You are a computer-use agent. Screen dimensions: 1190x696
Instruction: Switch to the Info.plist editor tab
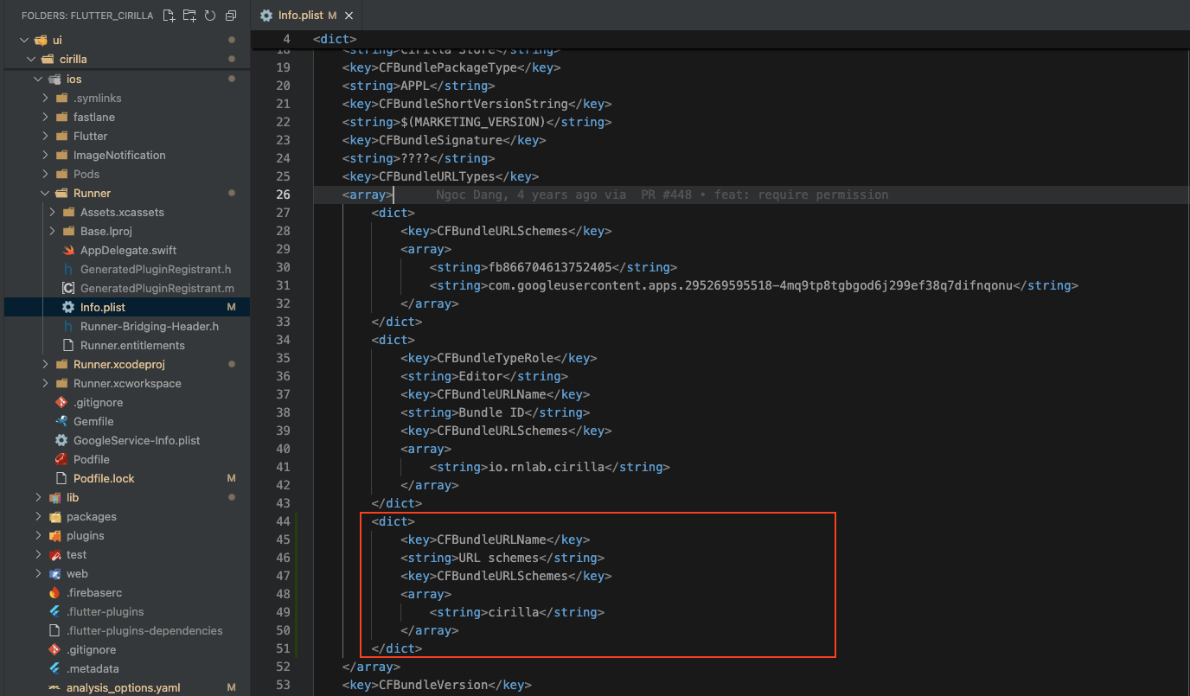coord(305,16)
